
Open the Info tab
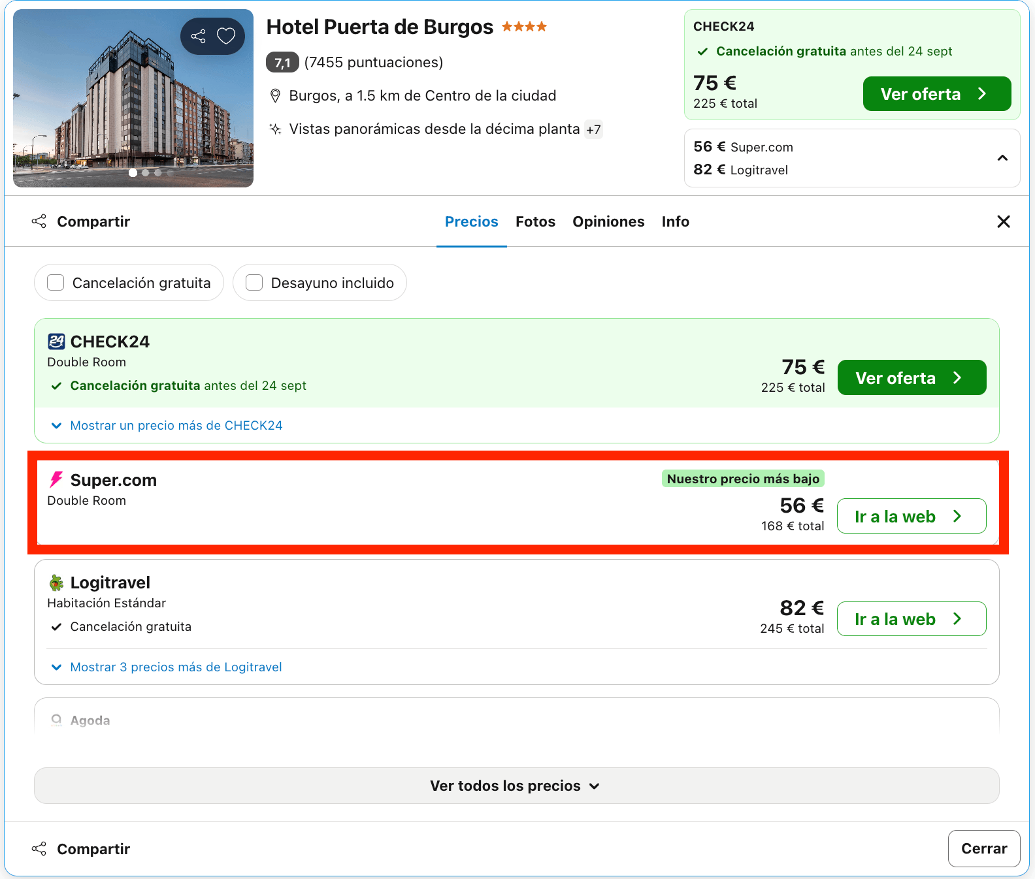tap(676, 221)
